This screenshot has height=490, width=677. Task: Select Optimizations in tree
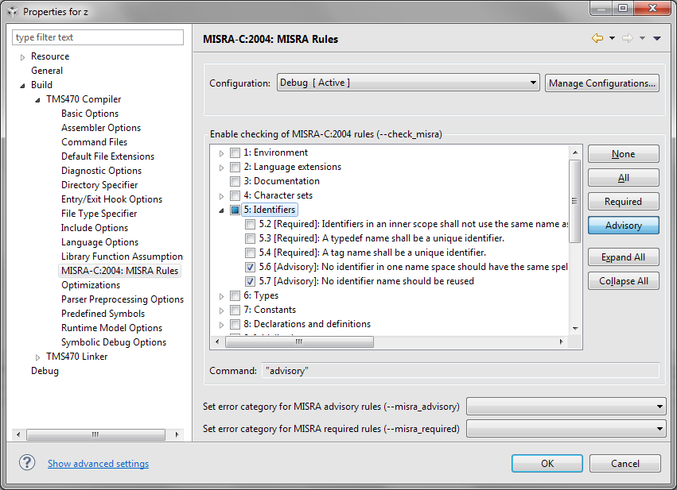click(x=91, y=285)
